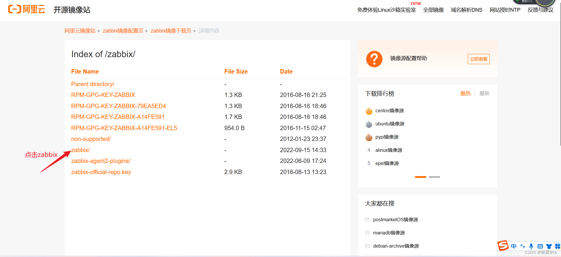The height and width of the screenshot is (257, 561).
Task: Click document icon beside debian-archive镜像源
Action: pos(367,246)
